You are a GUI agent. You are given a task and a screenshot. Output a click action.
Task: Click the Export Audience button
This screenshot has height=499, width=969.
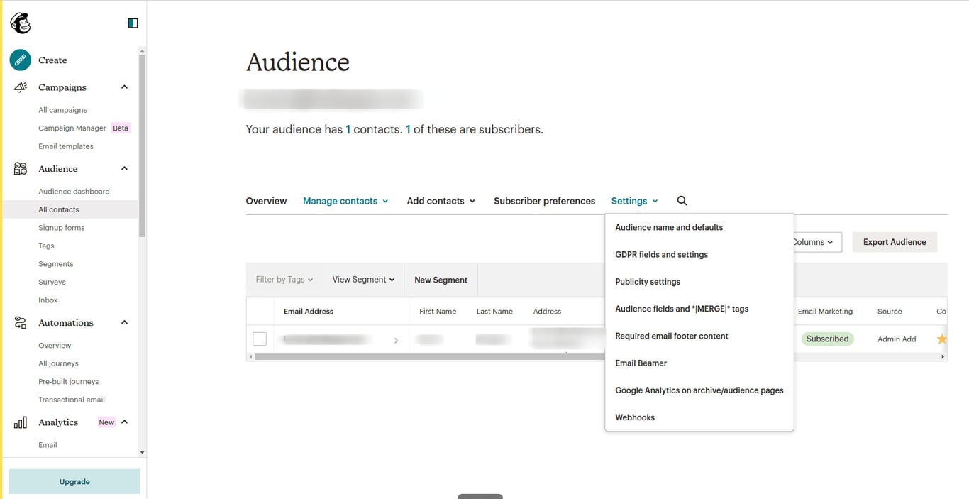(x=894, y=242)
